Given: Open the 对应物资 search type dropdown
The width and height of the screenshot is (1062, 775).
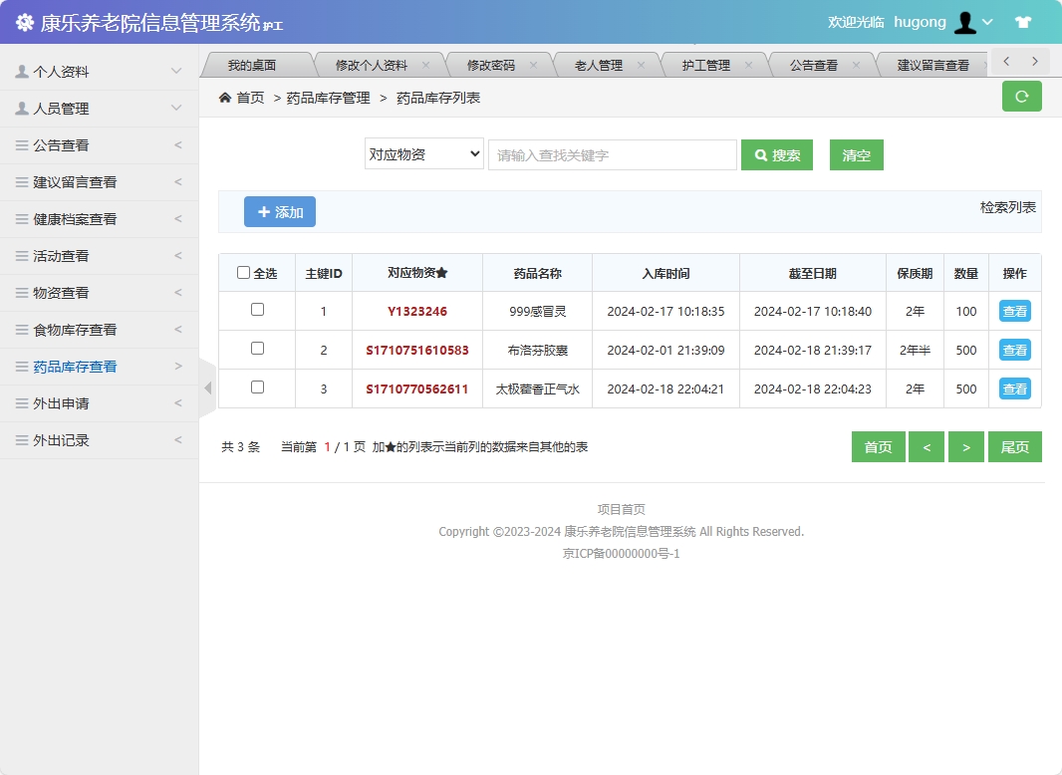Looking at the screenshot, I should pyautogui.click(x=423, y=154).
